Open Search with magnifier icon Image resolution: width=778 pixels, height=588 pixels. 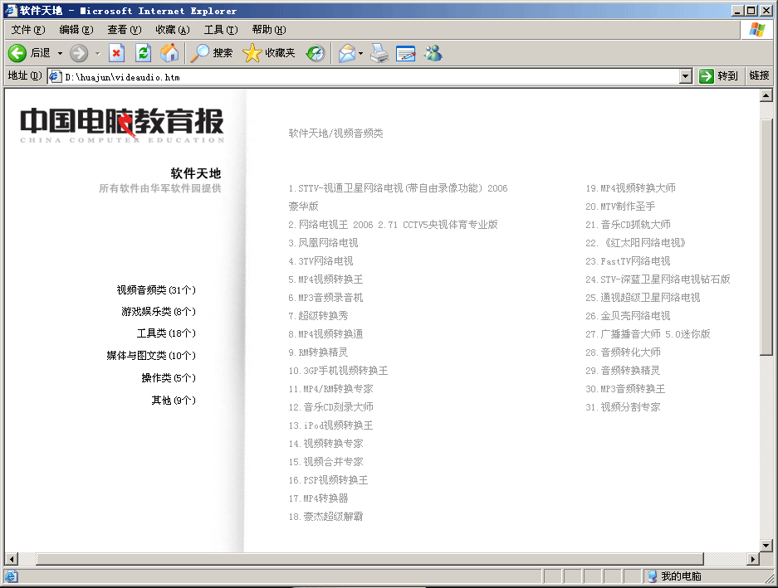point(200,53)
